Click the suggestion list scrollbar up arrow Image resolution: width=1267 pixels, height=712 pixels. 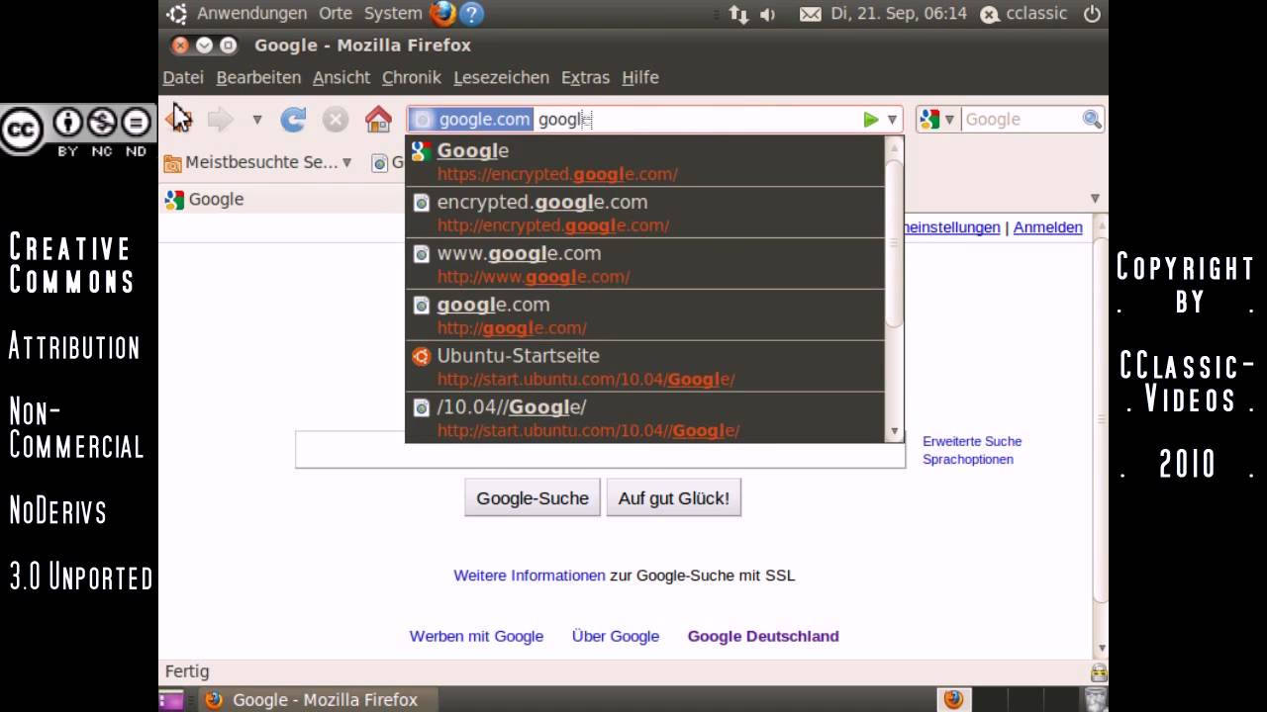895,147
